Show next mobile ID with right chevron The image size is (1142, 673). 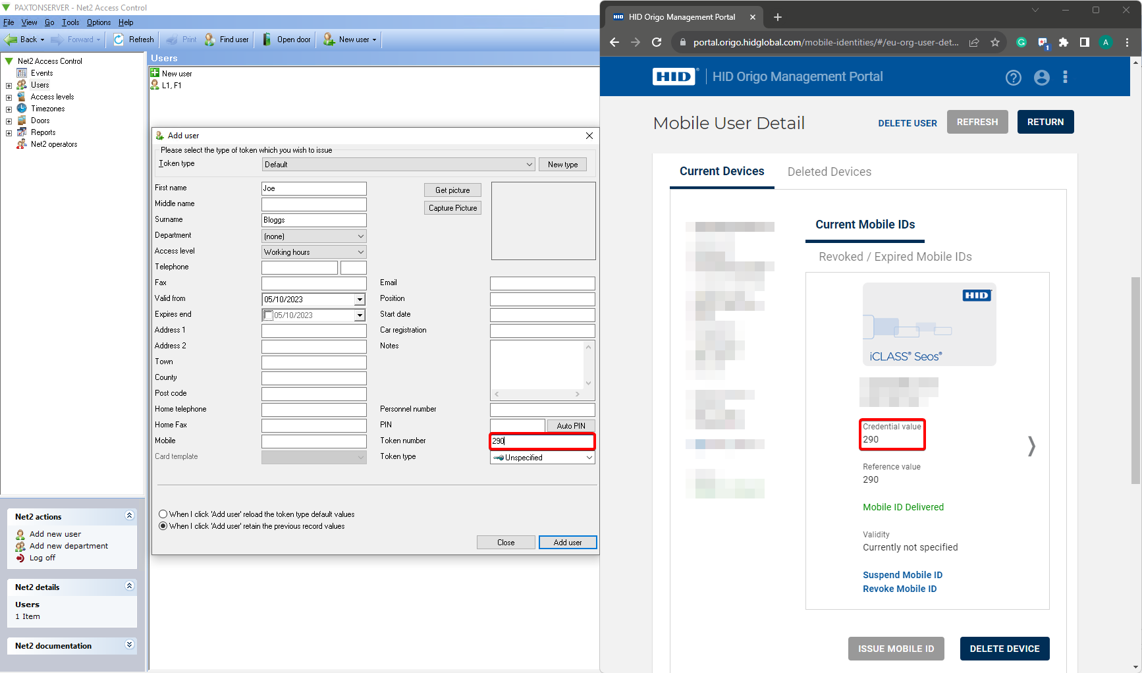[1031, 446]
